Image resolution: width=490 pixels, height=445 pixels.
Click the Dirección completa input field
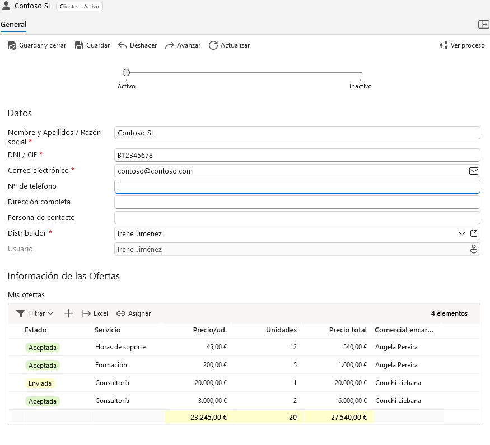pyautogui.click(x=297, y=202)
